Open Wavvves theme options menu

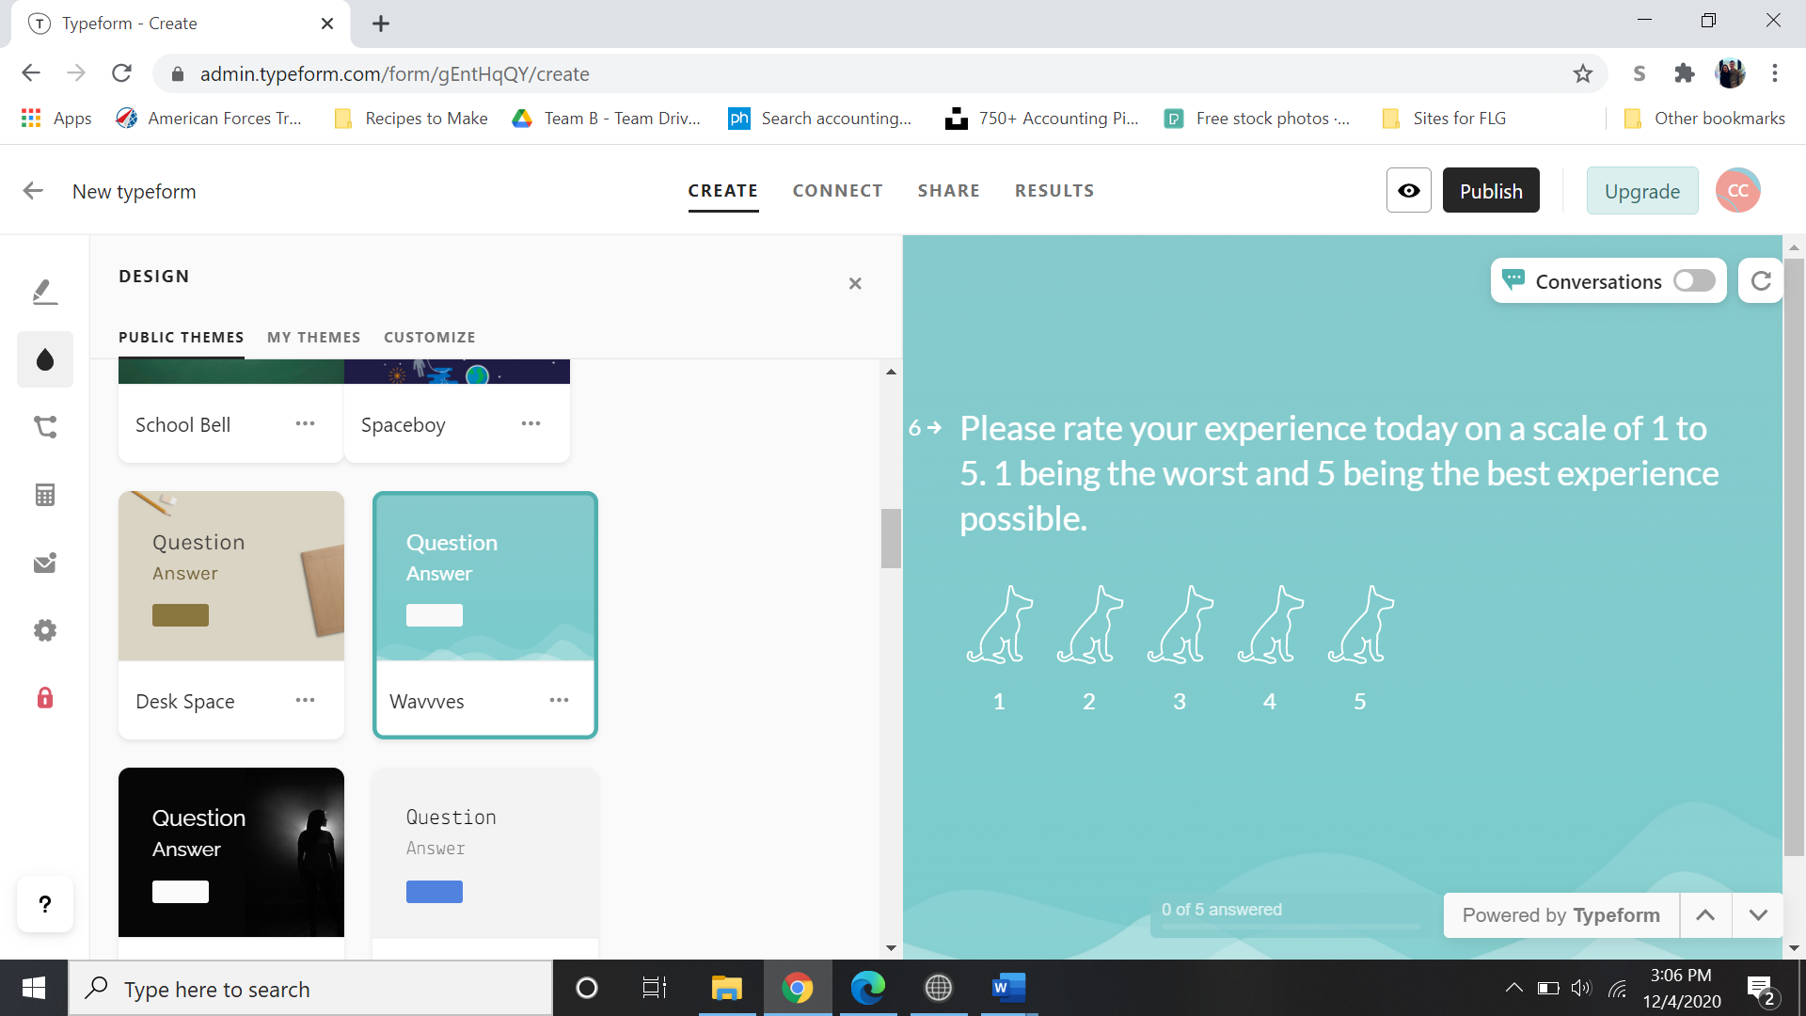[x=559, y=701]
